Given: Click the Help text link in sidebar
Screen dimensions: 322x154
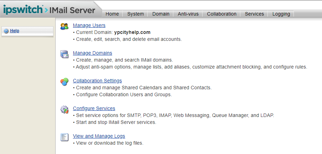Looking at the screenshot, I should 15,31.
